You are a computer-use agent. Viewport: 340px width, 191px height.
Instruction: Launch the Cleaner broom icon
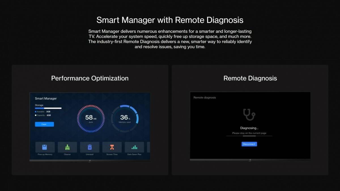[67, 147]
